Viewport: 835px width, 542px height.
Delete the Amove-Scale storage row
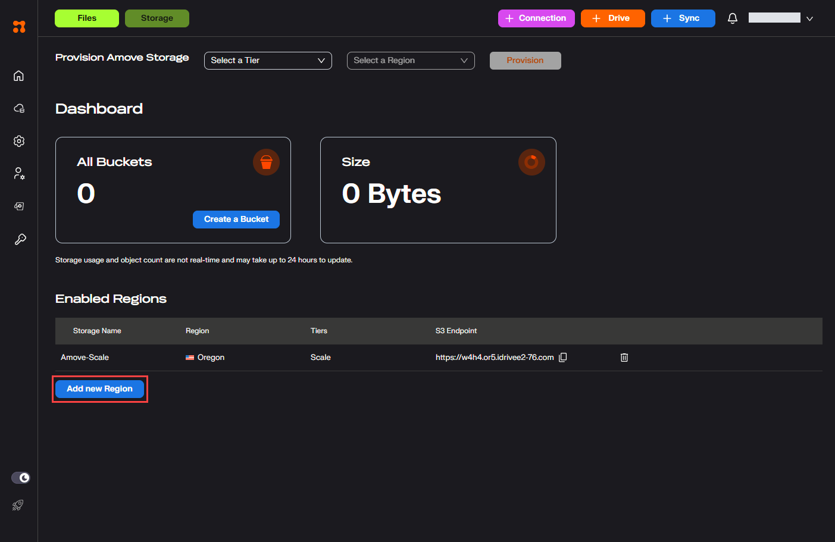(624, 358)
